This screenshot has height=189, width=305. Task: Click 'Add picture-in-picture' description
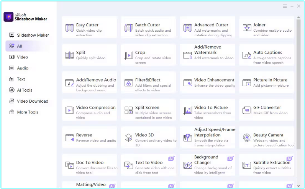tap(271, 85)
